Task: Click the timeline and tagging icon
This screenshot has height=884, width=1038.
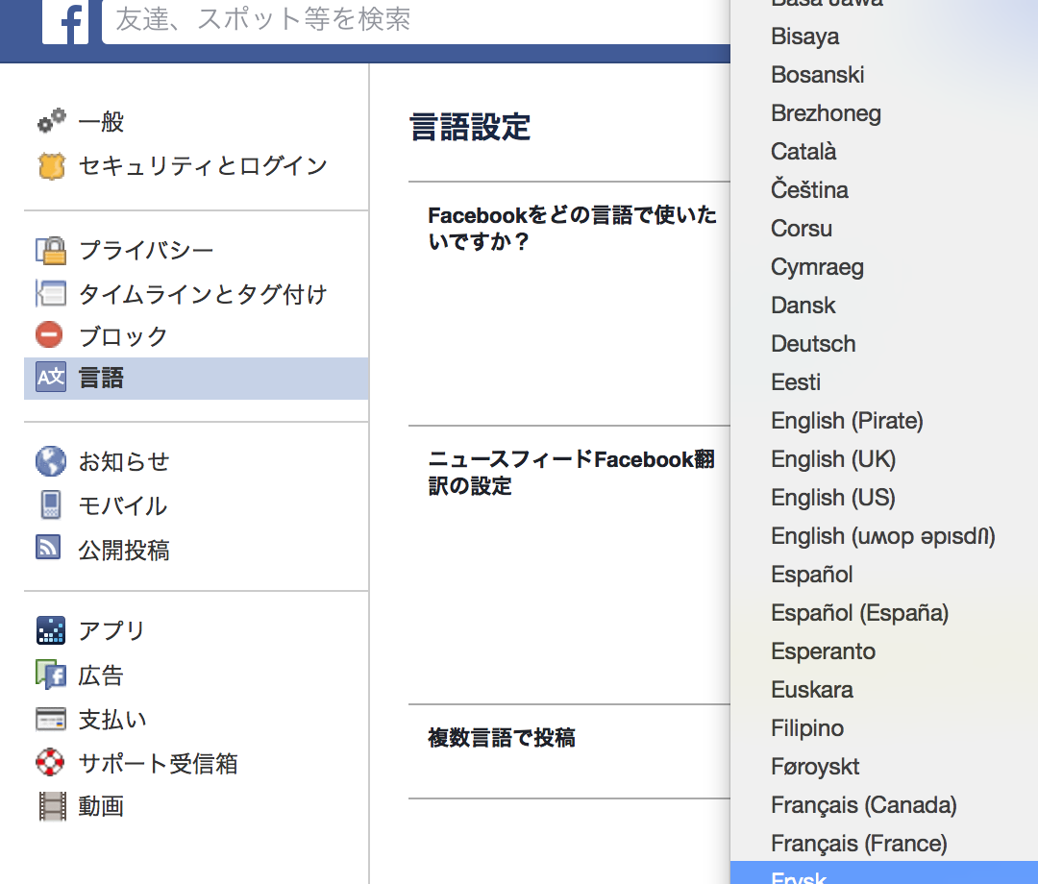Action: 51,293
